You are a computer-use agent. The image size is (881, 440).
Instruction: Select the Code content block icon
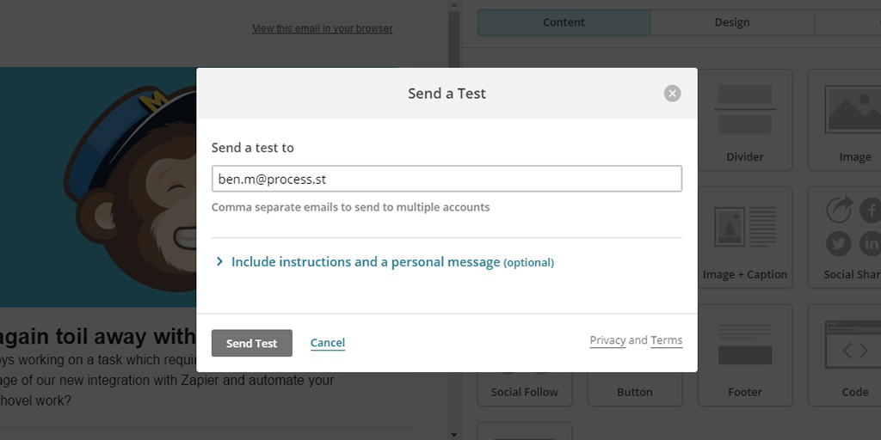pyautogui.click(x=853, y=345)
